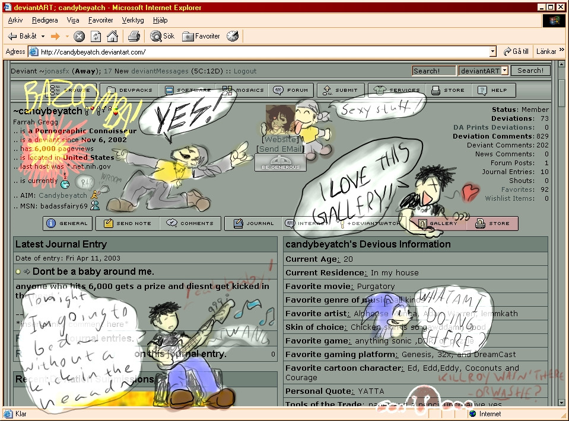Click the AIM name Candybeyatch link

point(63,195)
